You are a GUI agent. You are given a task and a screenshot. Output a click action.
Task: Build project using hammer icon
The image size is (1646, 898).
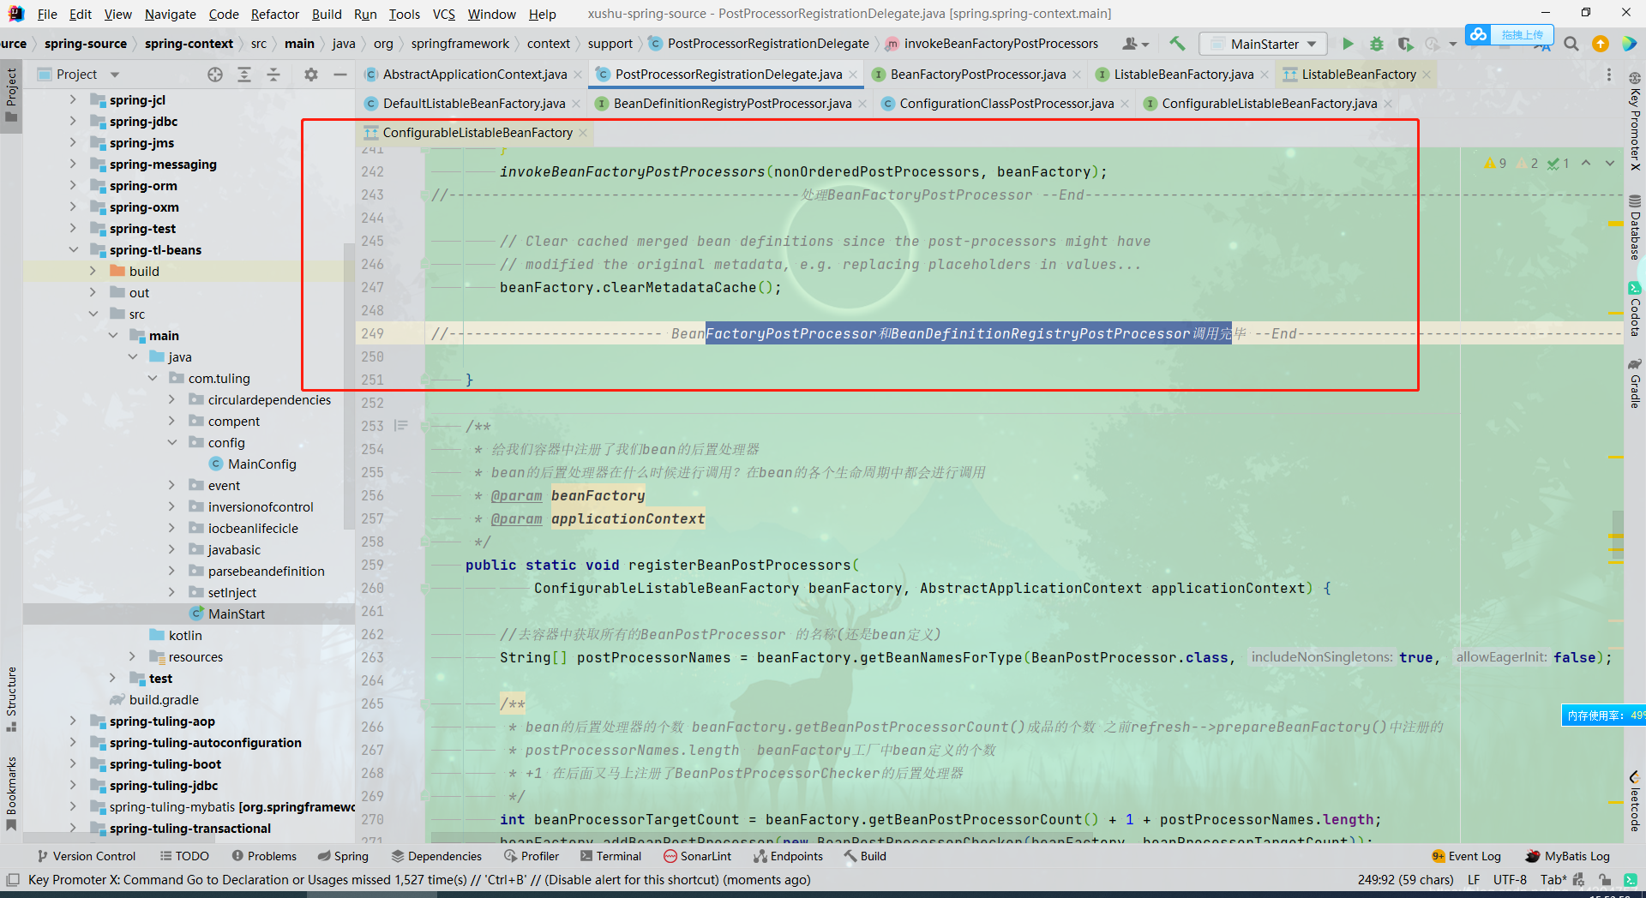(x=1177, y=44)
